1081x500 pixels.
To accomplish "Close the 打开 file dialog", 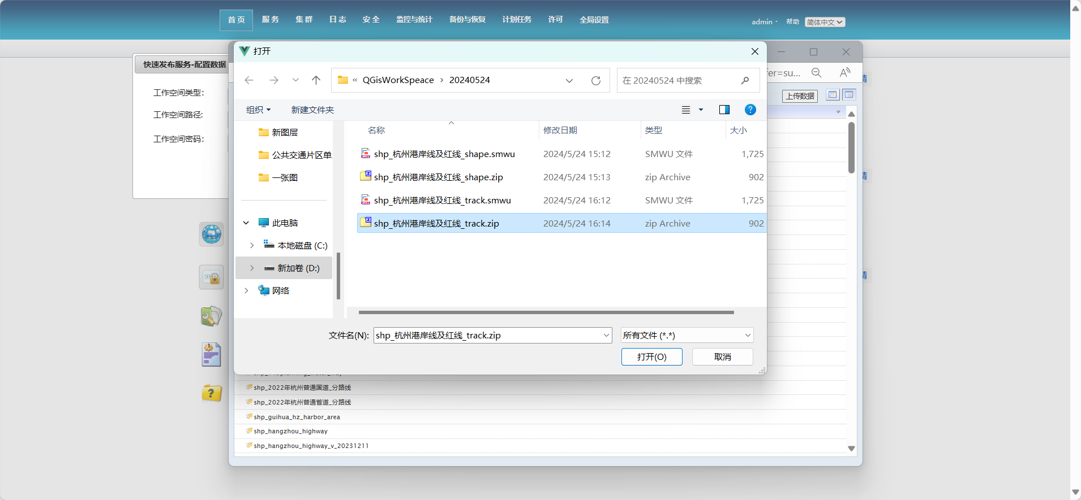I will (x=755, y=51).
